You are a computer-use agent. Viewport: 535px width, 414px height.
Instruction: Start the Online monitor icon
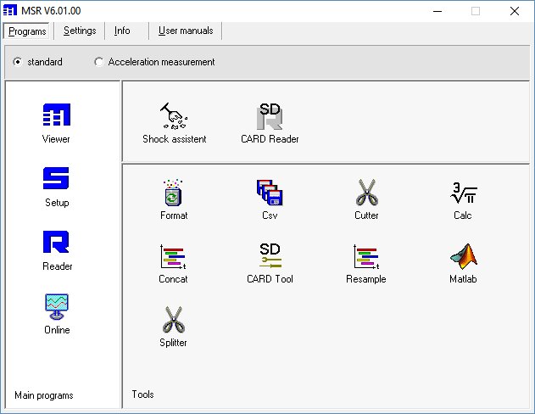tap(57, 306)
